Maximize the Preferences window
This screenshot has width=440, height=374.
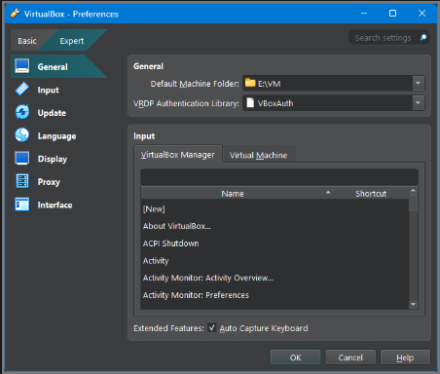(392, 14)
